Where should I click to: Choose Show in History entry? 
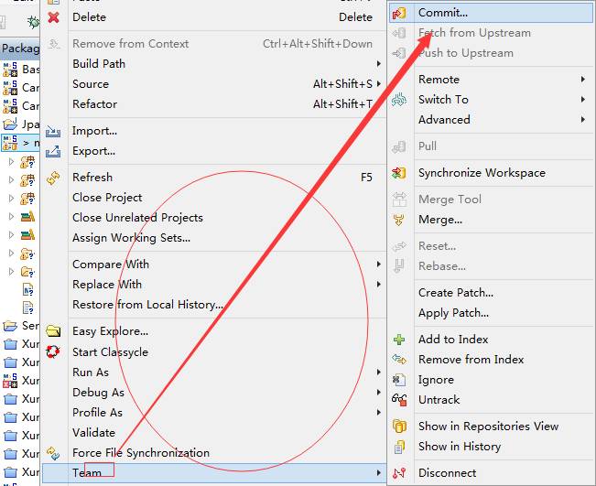tap(491, 447)
